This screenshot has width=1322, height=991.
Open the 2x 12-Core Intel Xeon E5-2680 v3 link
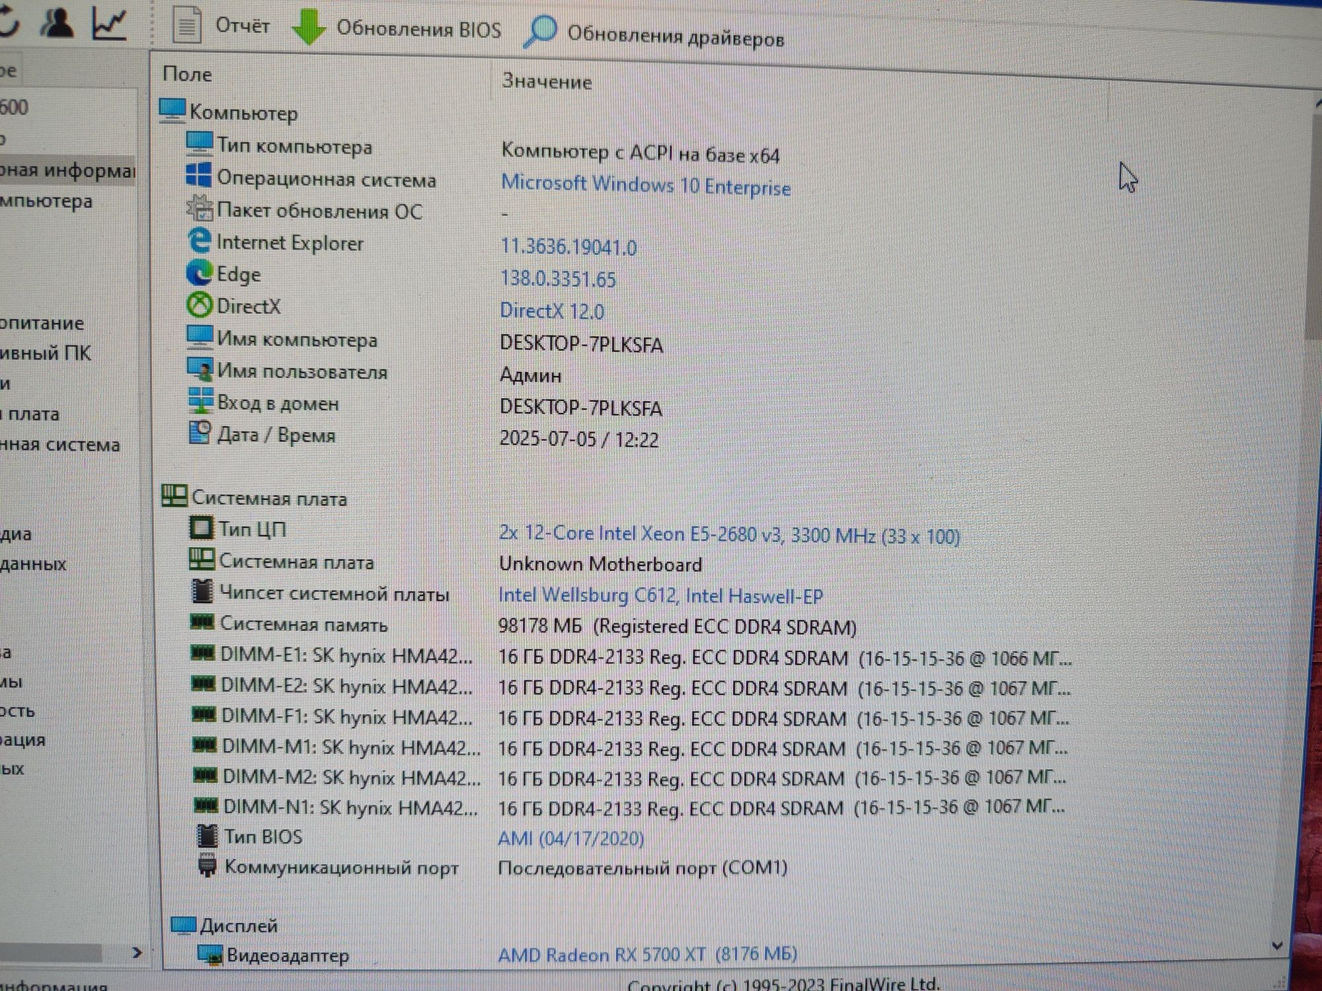pyautogui.click(x=729, y=534)
